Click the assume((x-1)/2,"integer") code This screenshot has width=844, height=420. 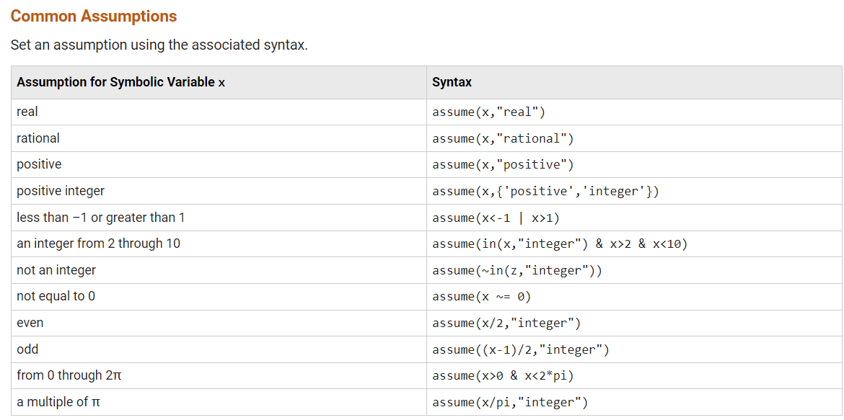point(521,350)
